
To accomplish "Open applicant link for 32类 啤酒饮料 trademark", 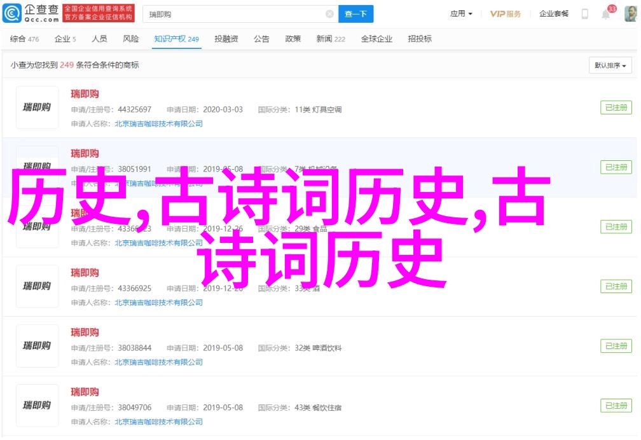I will click(x=158, y=362).
